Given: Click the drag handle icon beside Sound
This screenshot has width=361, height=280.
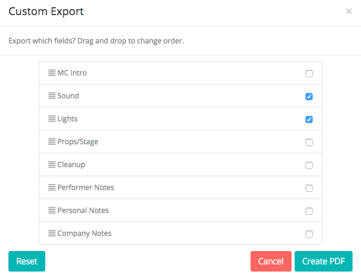Looking at the screenshot, I should pyautogui.click(x=52, y=96).
